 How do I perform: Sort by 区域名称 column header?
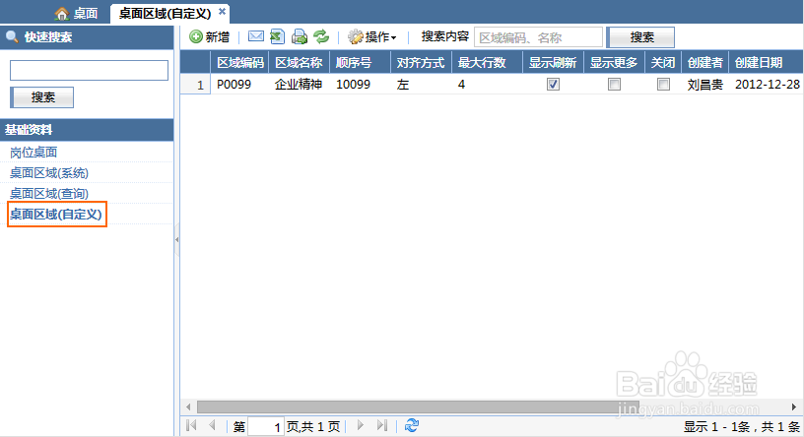(299, 63)
